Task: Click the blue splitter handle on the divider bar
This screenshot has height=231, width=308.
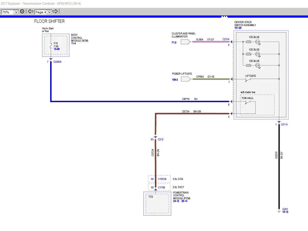Action: coord(224,17)
